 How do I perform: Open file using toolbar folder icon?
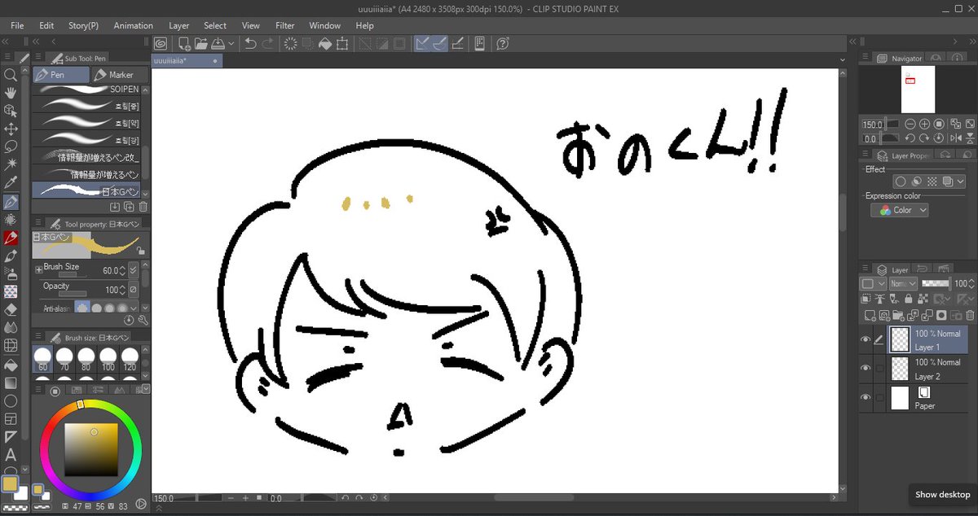(x=201, y=43)
